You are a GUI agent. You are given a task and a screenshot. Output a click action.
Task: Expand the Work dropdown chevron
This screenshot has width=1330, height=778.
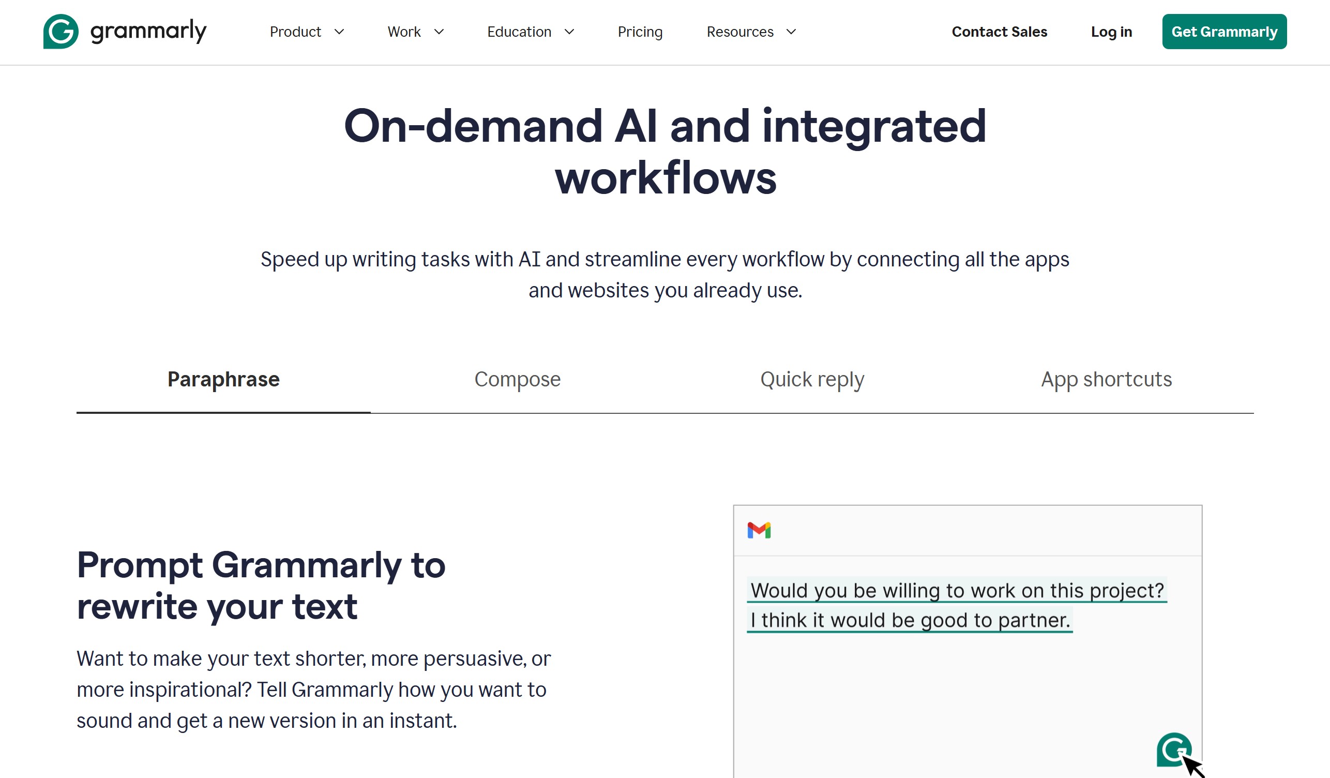pyautogui.click(x=439, y=32)
